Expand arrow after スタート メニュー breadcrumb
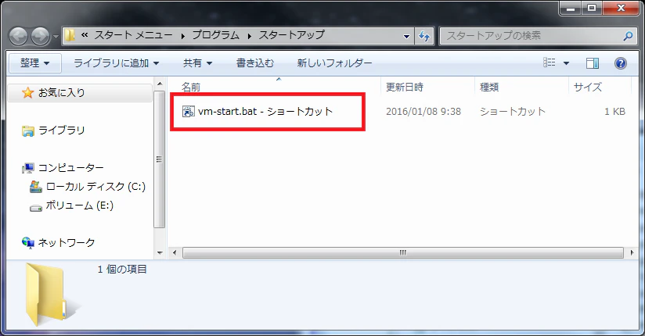 pyautogui.click(x=182, y=36)
